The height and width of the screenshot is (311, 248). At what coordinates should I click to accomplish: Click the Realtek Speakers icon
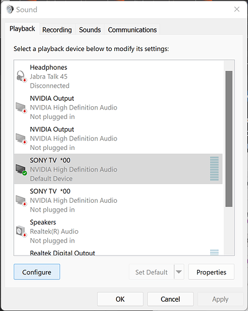click(21, 231)
